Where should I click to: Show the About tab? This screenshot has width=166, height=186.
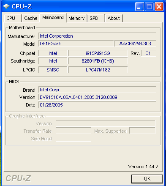point(114,18)
